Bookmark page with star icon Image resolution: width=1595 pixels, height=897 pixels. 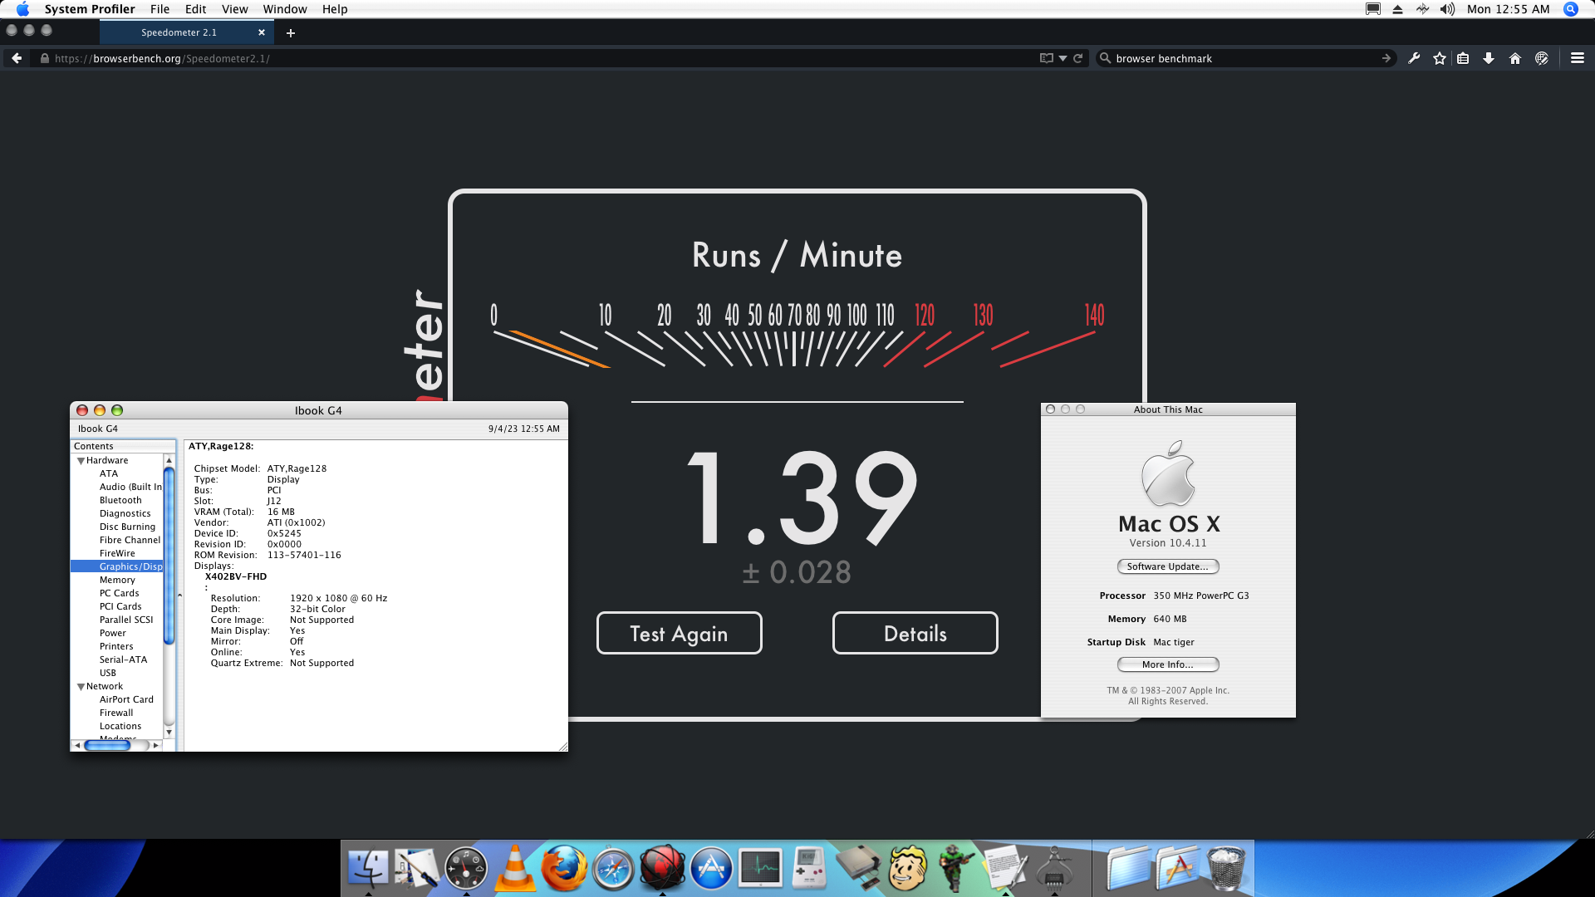(x=1439, y=58)
